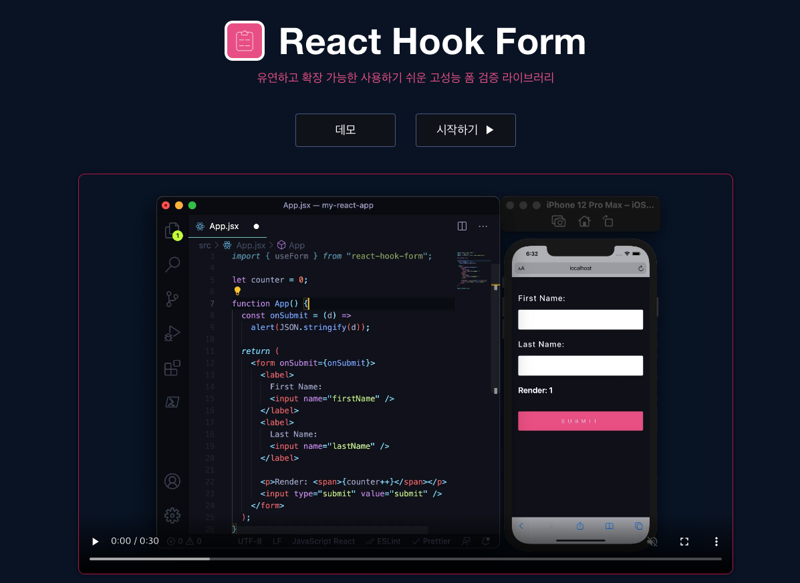
Task: Click the Render: 1 text on iPhone
Action: (x=535, y=391)
